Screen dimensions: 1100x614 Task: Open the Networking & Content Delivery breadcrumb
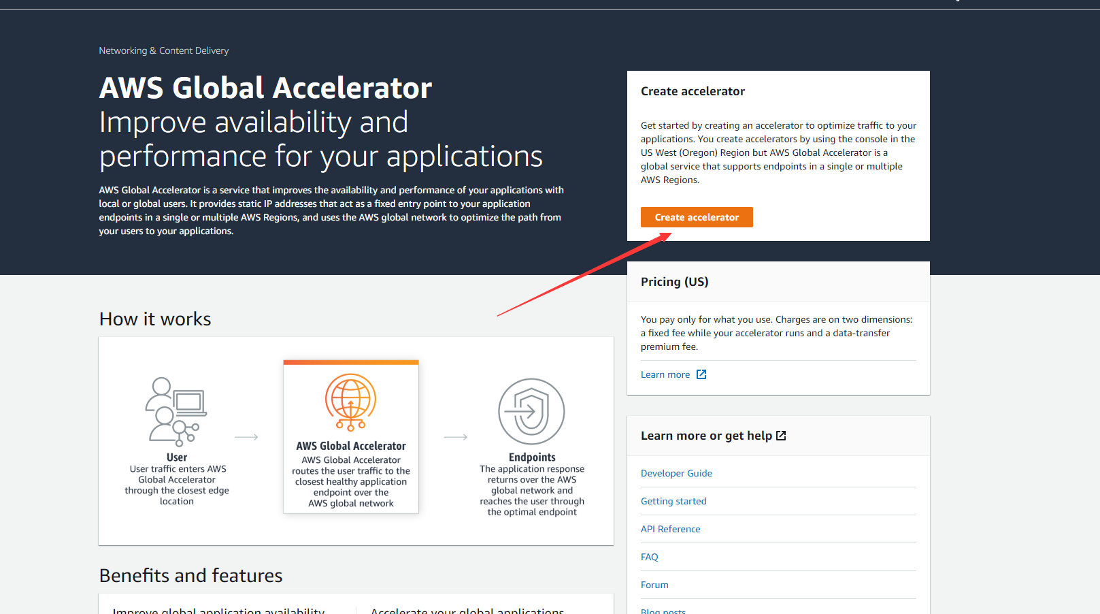click(x=163, y=50)
